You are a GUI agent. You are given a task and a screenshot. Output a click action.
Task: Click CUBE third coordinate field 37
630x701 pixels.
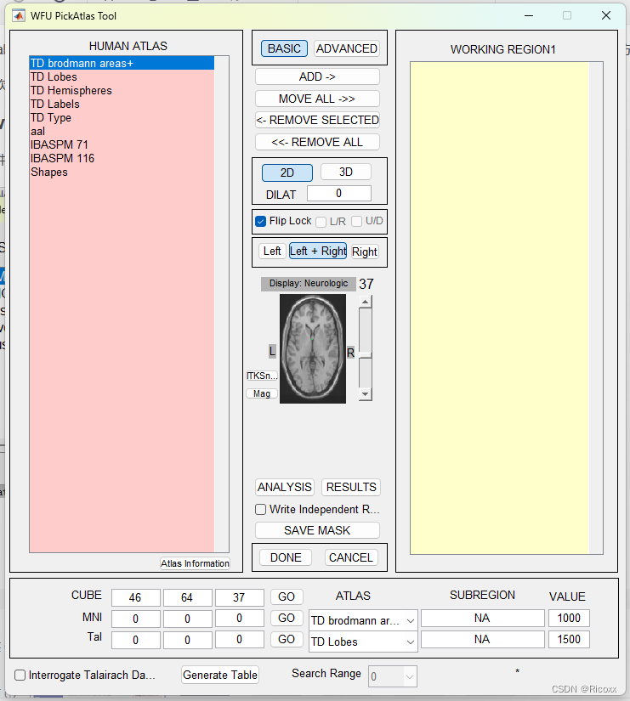240,597
